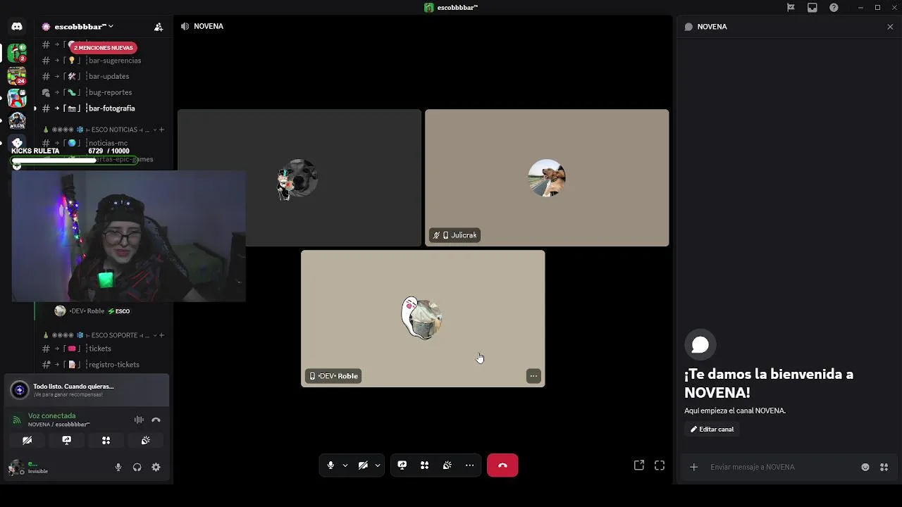Open emoji picker in chat box
Viewport: 902px width, 507px height.
(x=865, y=467)
